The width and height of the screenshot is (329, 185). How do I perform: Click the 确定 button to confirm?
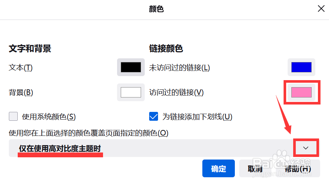point(219,168)
